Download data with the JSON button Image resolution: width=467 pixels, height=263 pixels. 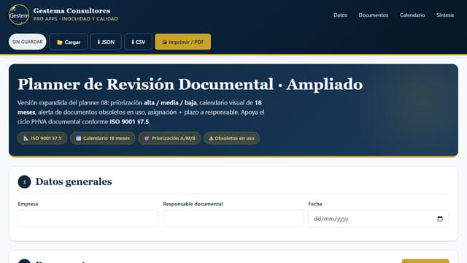click(x=106, y=42)
